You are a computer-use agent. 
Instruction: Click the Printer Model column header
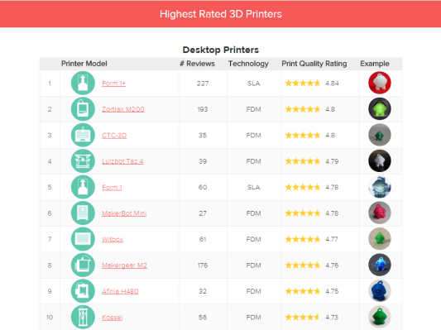point(84,64)
